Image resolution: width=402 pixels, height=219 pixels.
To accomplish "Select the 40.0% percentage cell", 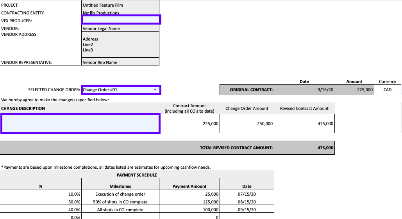I will (41, 210).
